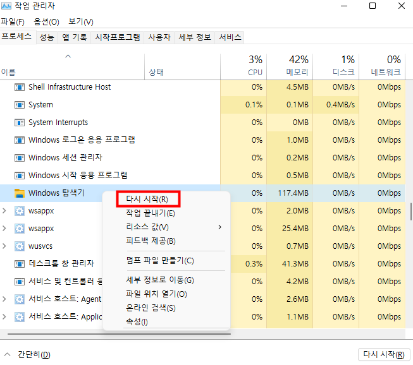Screen dimensions: 413x365
Task: Switch to the 시작프로그램 tab
Action: pos(118,37)
